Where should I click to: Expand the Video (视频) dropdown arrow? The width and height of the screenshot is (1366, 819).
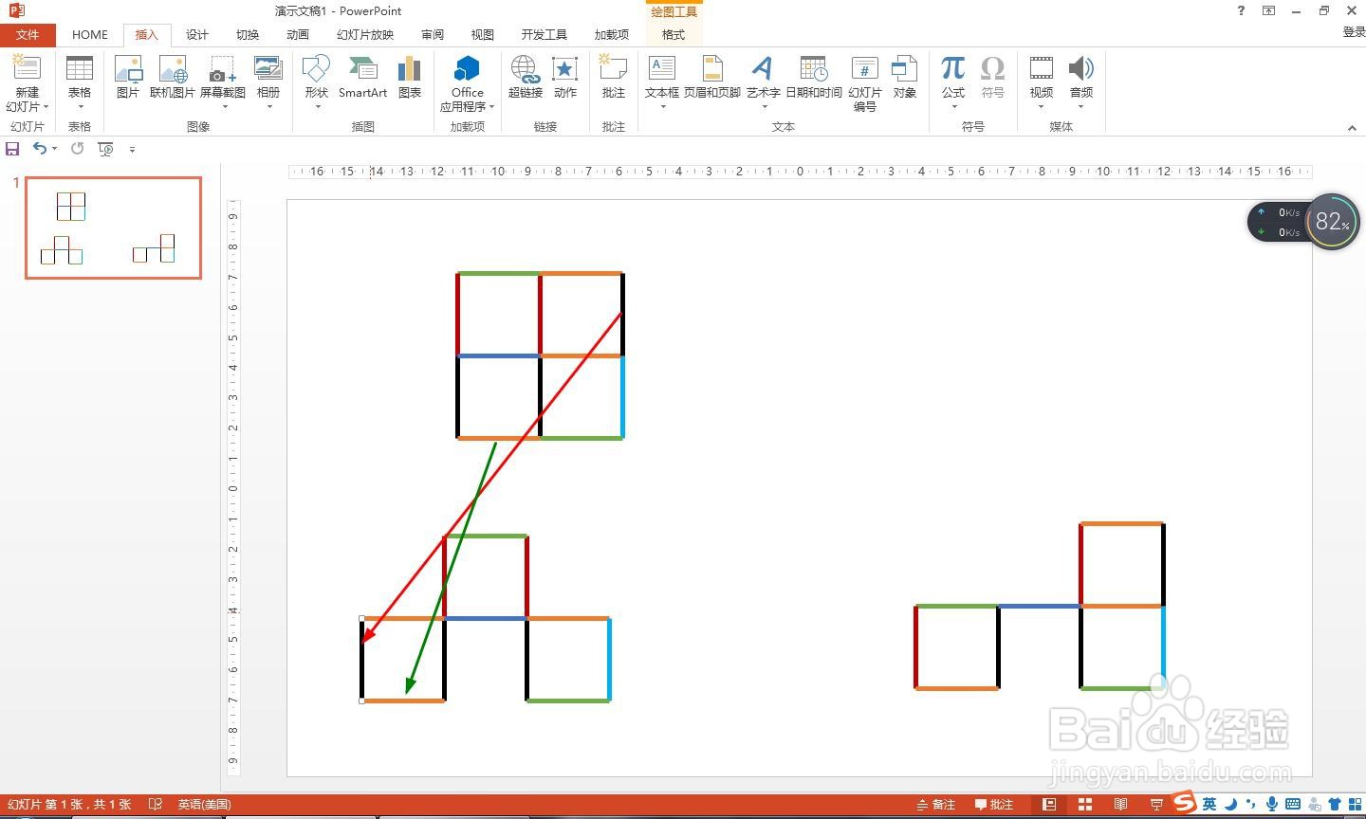1042,106
